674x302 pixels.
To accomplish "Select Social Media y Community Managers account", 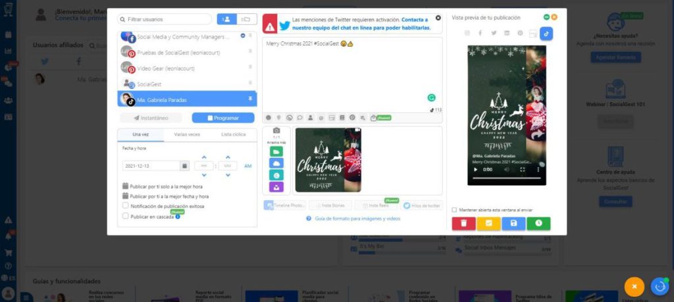I will 187,37.
